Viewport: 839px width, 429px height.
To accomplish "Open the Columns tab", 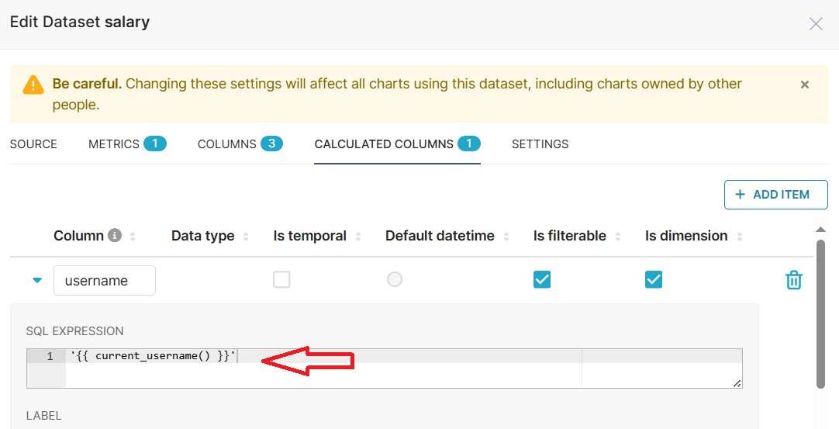I will click(x=240, y=144).
